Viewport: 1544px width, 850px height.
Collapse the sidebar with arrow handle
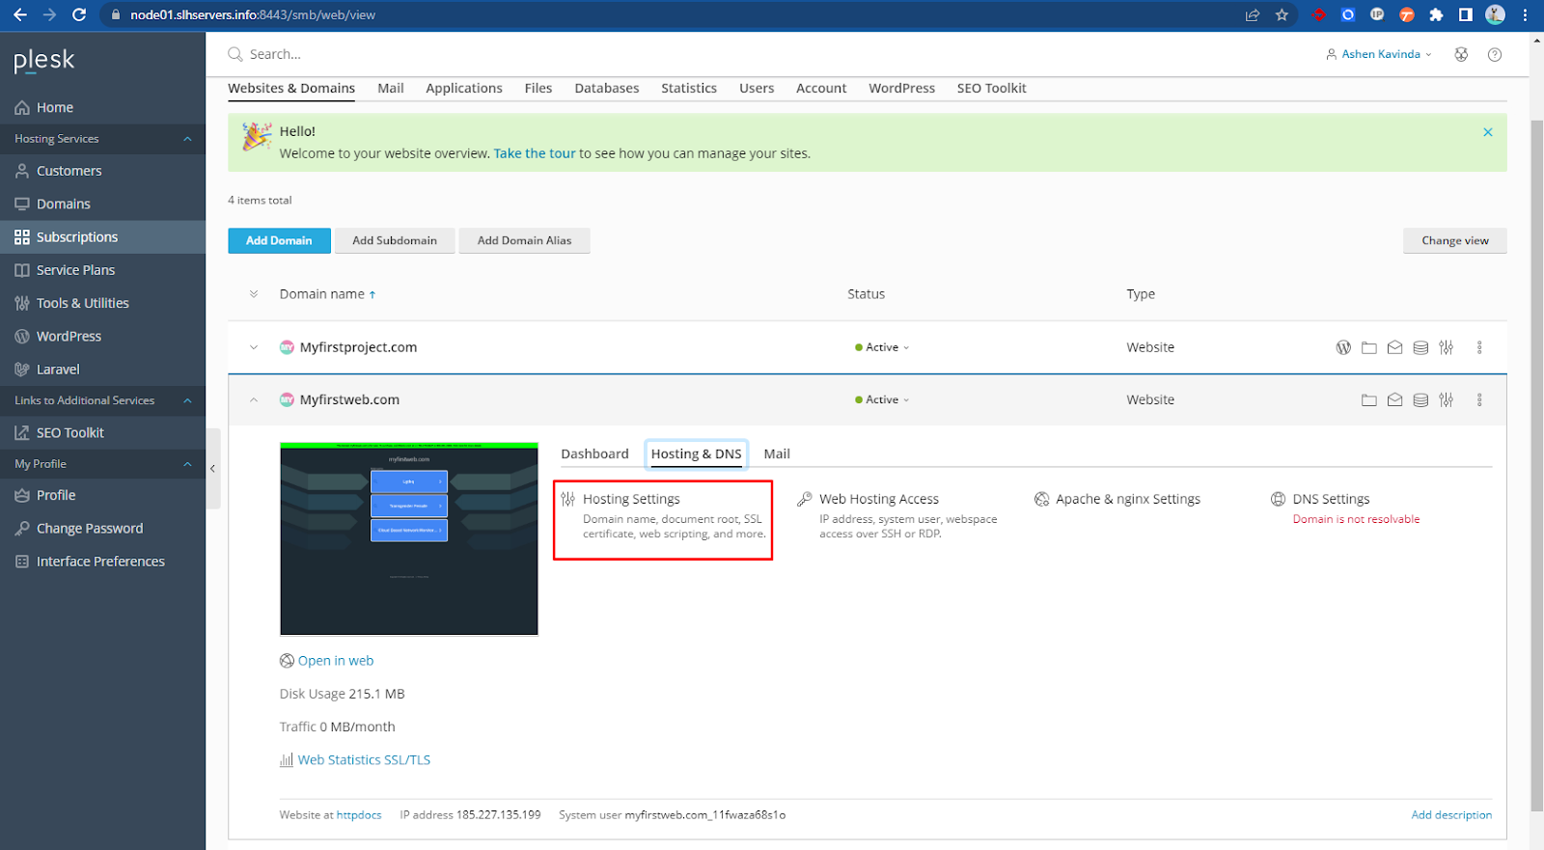tap(212, 469)
